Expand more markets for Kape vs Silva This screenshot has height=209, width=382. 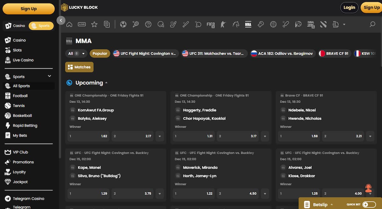pyautogui.click(x=159, y=193)
